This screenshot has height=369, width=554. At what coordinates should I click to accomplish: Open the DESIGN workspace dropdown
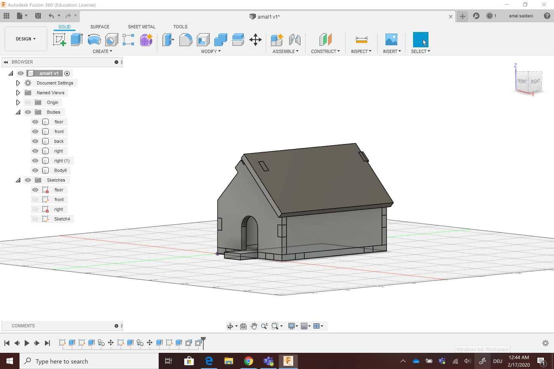(26, 39)
